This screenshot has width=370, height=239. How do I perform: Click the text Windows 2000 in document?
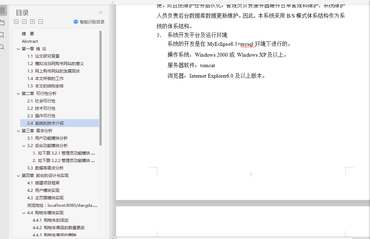point(211,55)
